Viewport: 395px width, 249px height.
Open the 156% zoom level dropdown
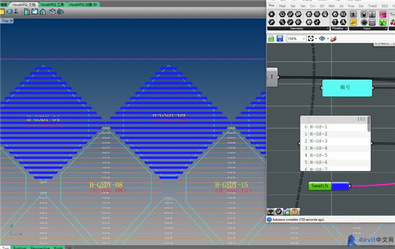297,38
